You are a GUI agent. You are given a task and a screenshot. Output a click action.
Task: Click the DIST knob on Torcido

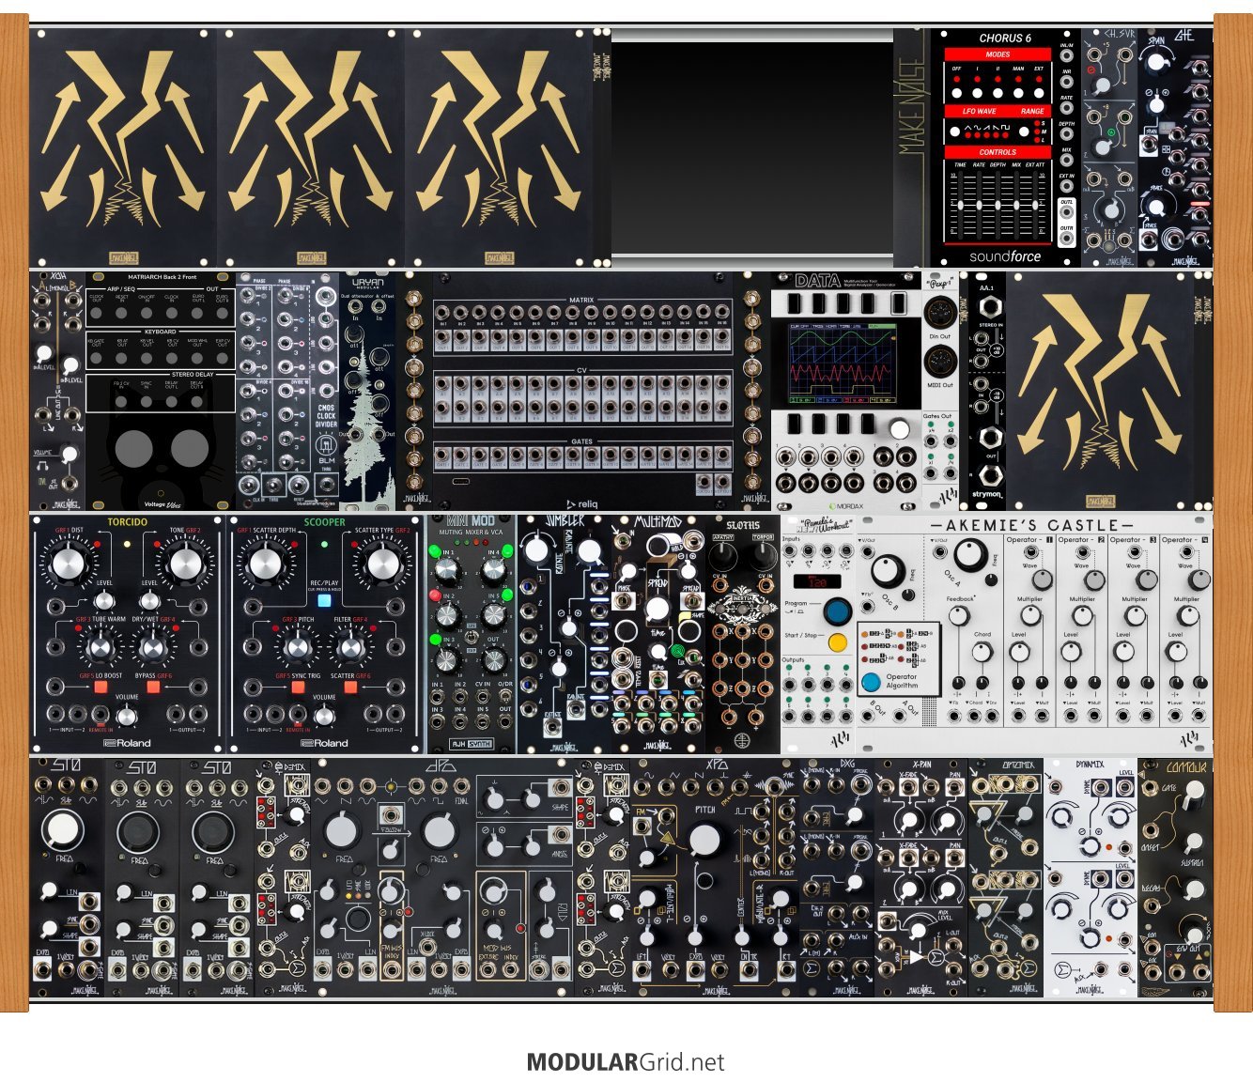tap(69, 564)
